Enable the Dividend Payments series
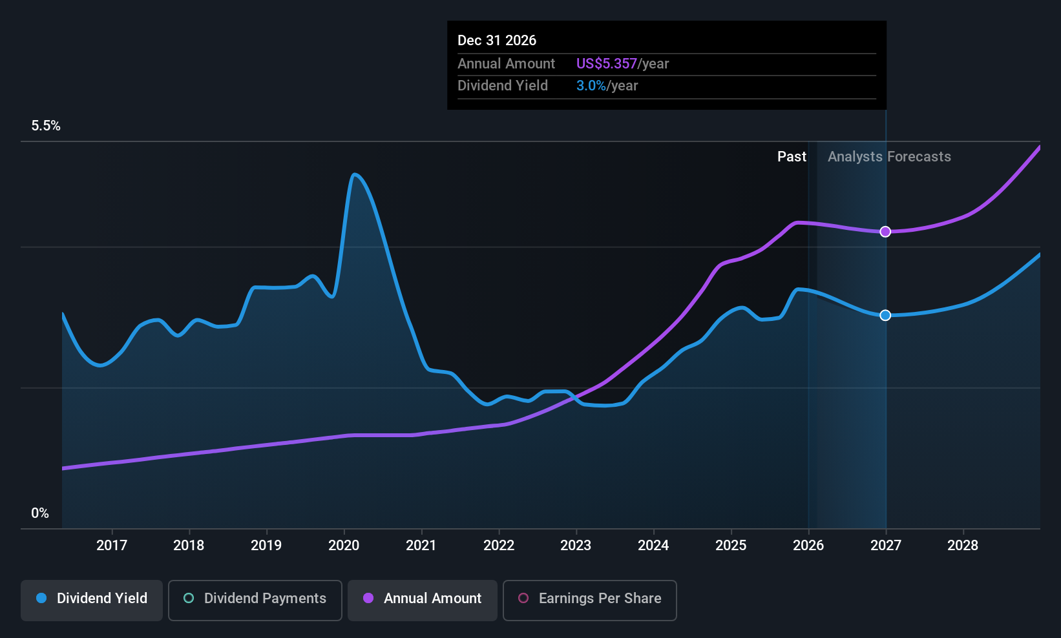This screenshot has width=1061, height=638. pos(255,600)
